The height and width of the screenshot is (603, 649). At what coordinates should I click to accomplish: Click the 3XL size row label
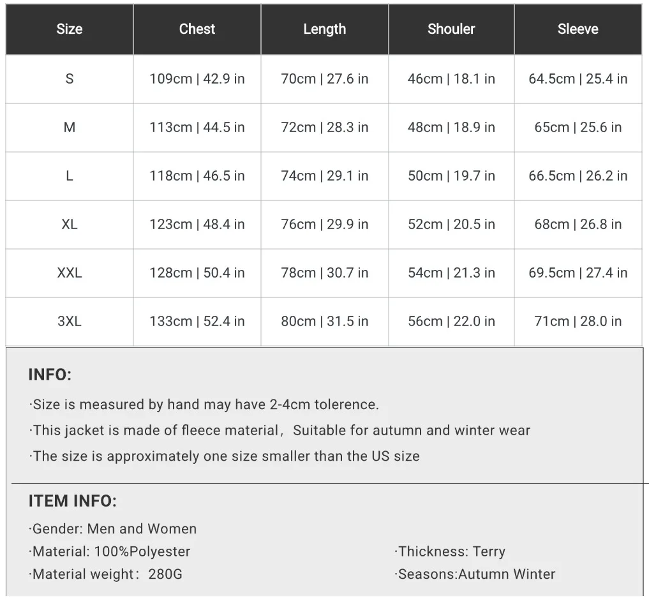(70, 322)
